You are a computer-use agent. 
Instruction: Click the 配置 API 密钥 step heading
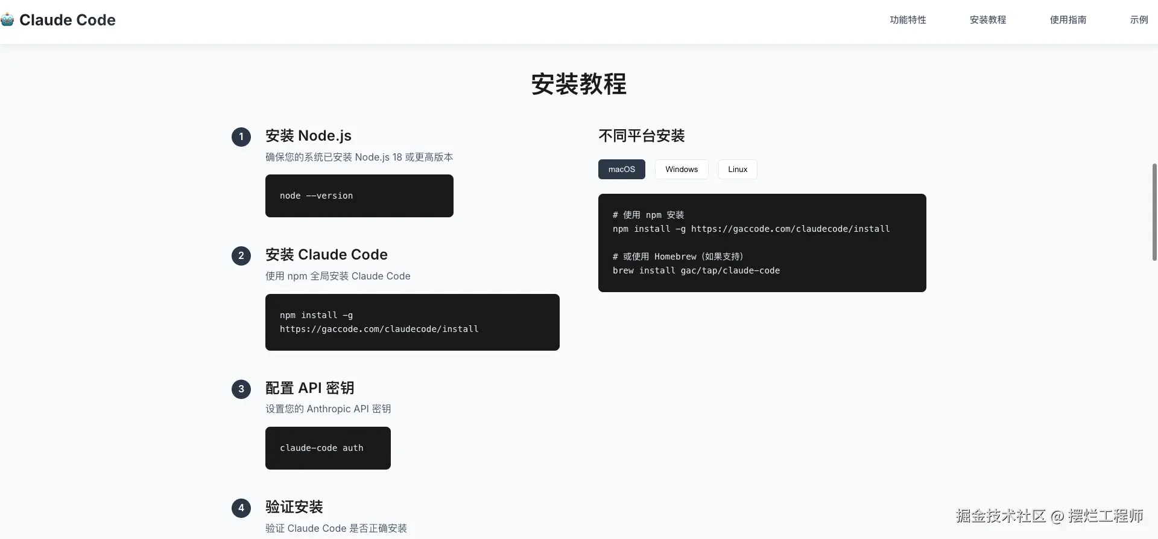pos(310,388)
